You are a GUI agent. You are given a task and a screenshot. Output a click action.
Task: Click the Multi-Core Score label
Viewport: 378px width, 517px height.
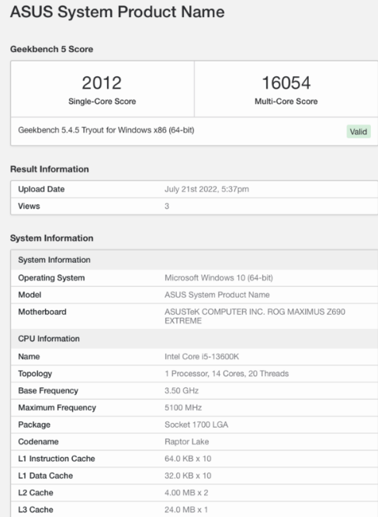pos(286,101)
